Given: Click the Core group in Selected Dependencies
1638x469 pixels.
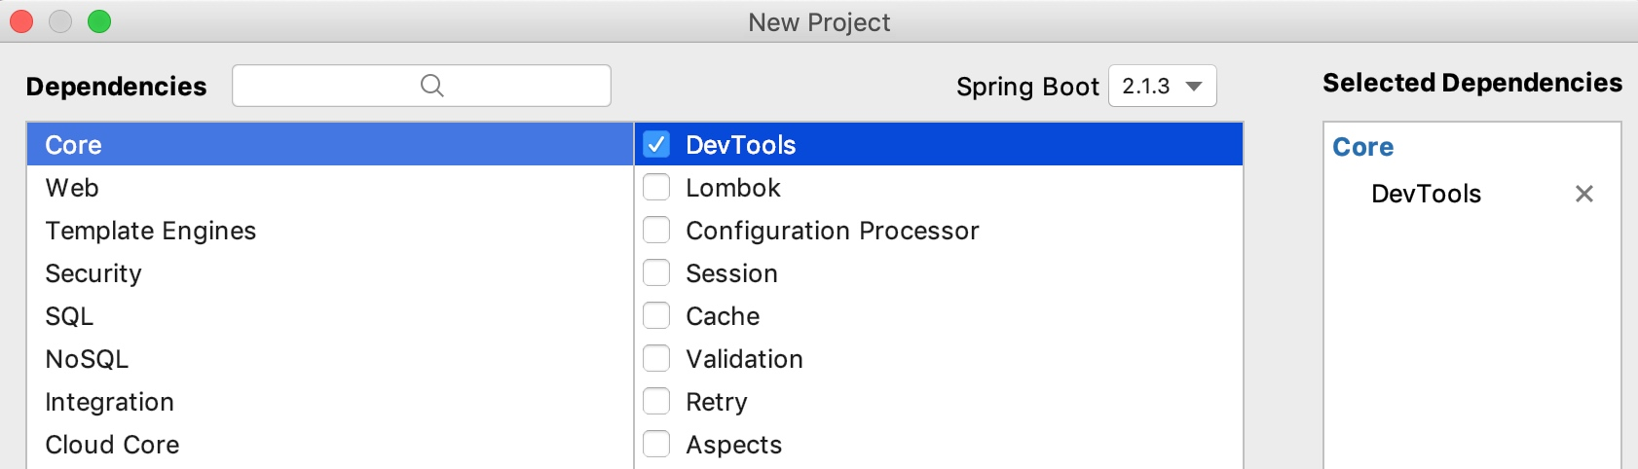Looking at the screenshot, I should coord(1362,147).
